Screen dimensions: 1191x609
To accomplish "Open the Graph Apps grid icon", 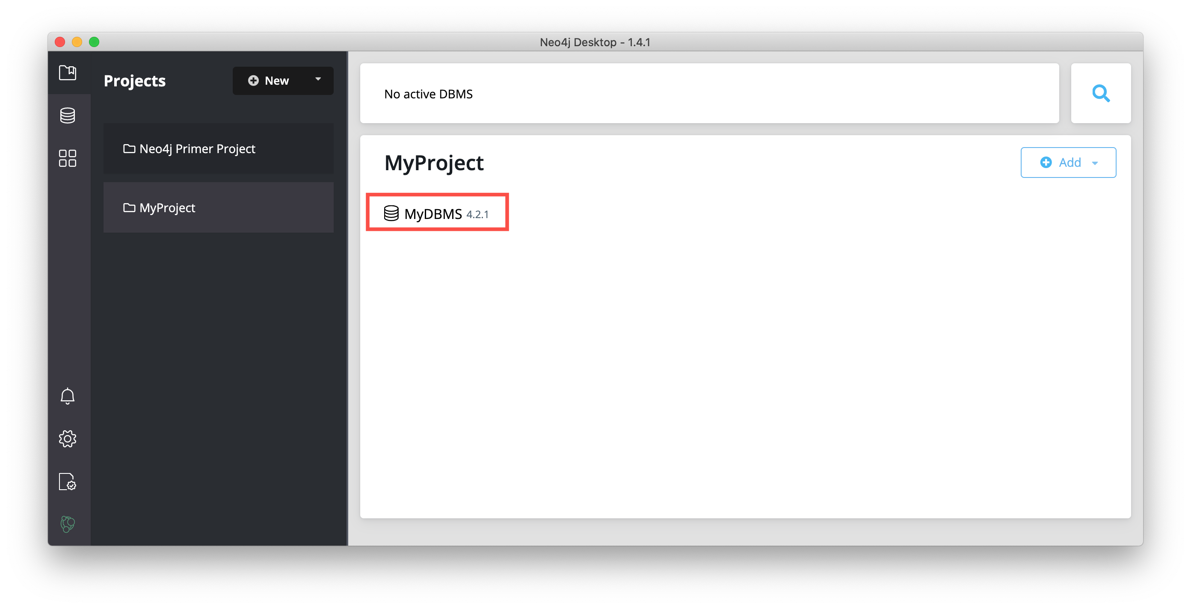I will pos(68,158).
